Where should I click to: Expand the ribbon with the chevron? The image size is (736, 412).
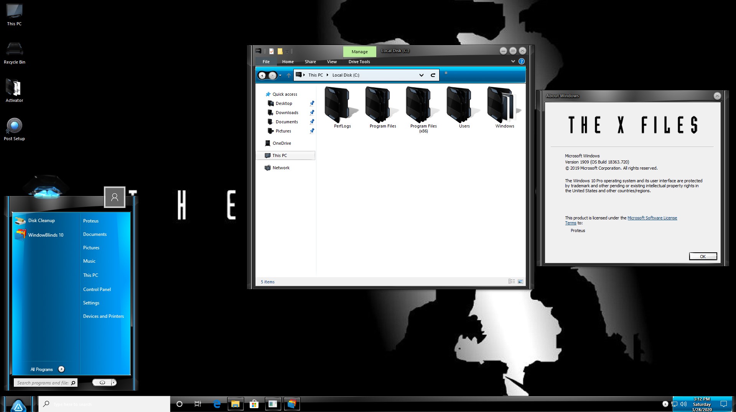point(513,61)
